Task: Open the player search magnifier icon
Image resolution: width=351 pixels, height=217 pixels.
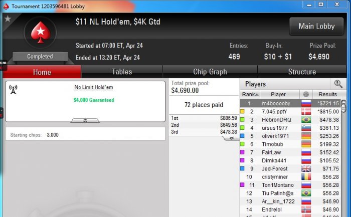Action: point(338,84)
